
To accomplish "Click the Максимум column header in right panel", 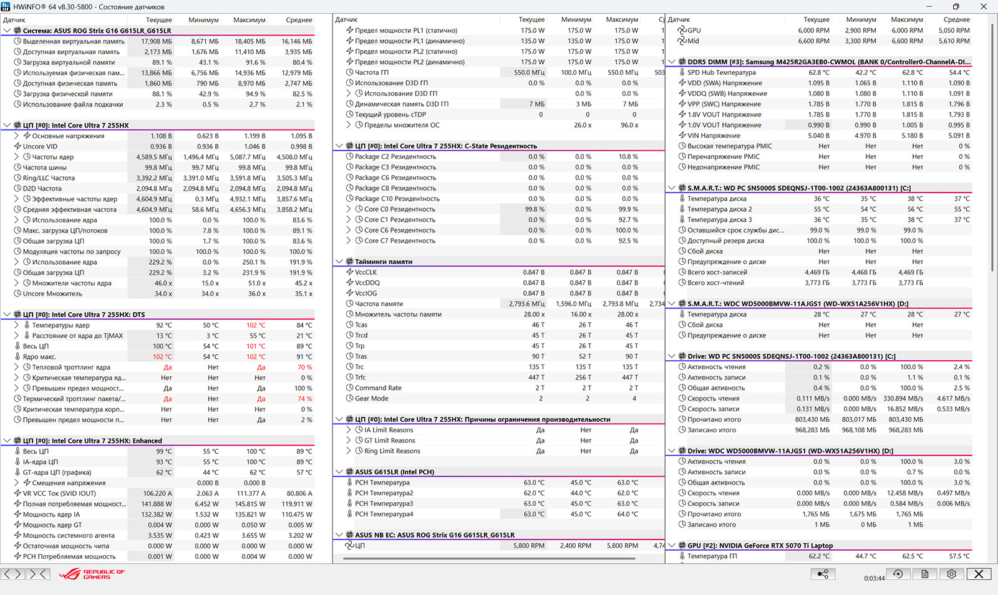I will [906, 20].
